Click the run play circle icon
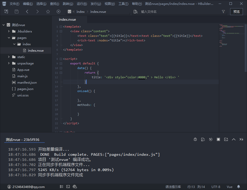The width and height of the screenshot is (247, 190). 58,12
